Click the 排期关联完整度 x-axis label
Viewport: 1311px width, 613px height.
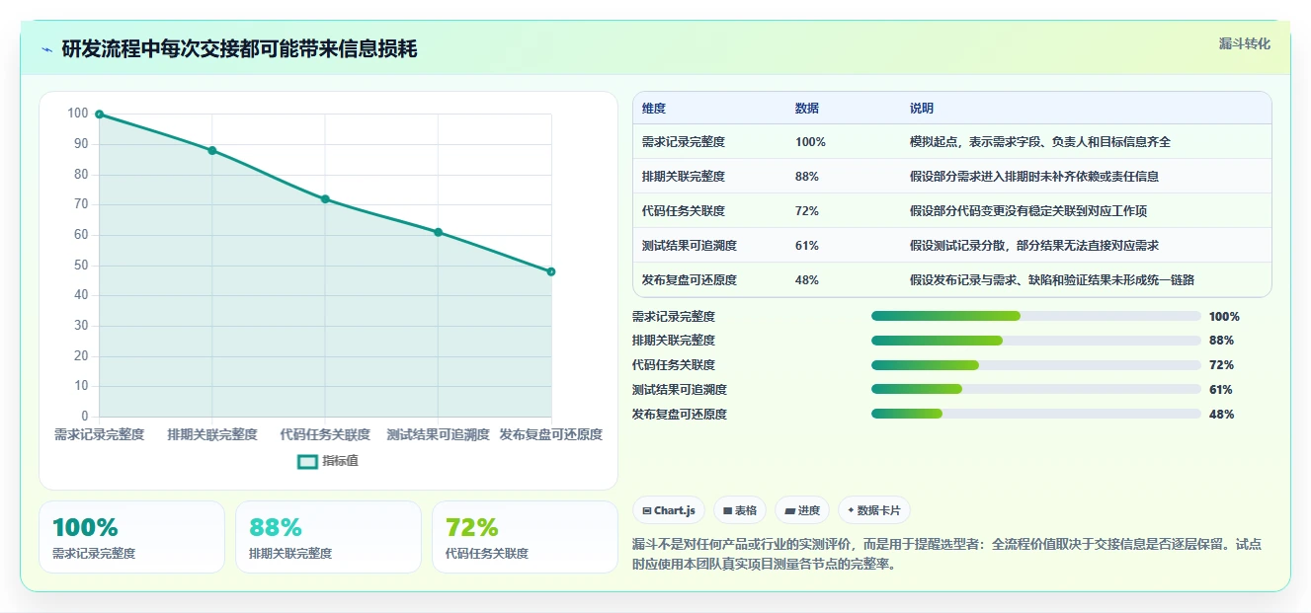coord(212,434)
